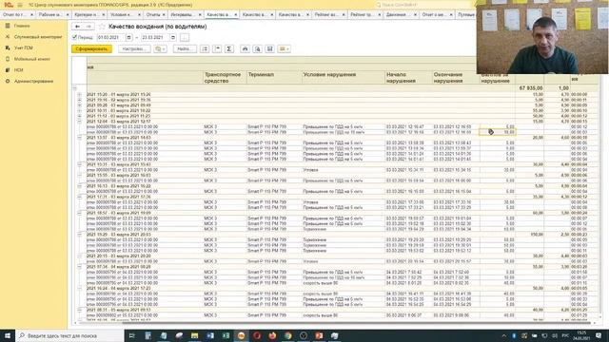Viewport: 609px width, 342px height.
Task: Open Chrome from the taskbar
Action: (287, 335)
